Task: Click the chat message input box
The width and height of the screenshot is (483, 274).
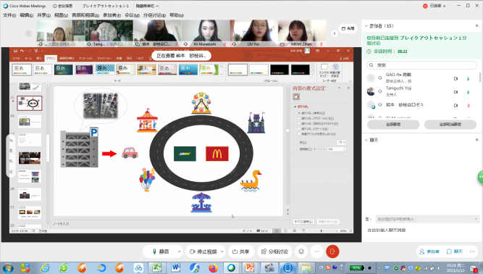Action: click(x=422, y=231)
